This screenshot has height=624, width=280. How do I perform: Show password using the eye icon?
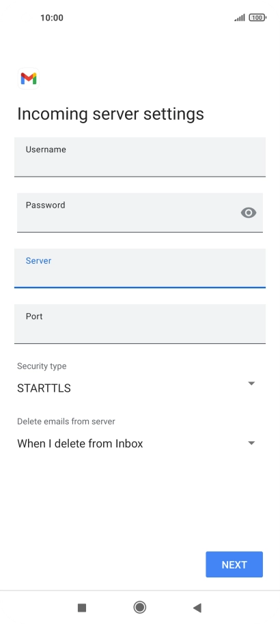point(249,213)
